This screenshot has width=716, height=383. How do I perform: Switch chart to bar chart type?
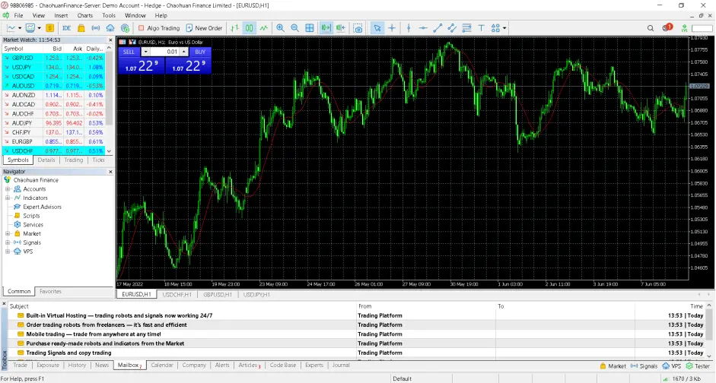tap(234, 28)
